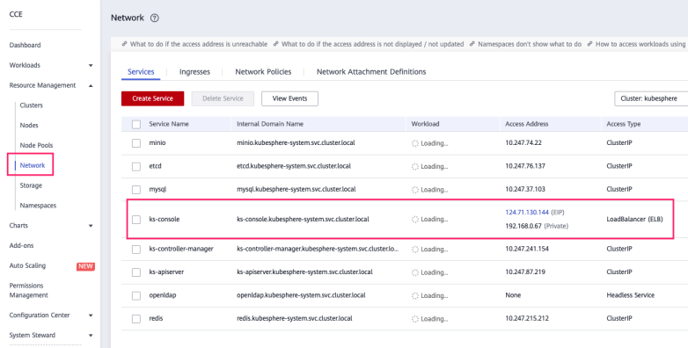Switch to the Ingresses tab
Viewport: 688px width, 348px height.
tap(194, 72)
